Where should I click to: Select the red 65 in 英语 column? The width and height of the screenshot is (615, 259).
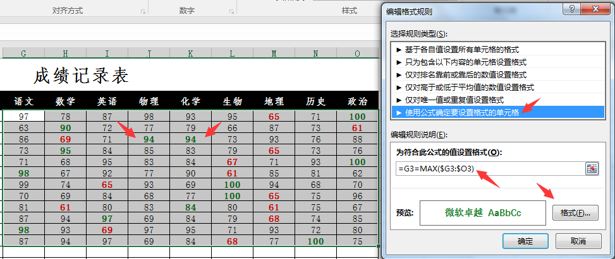[107, 185]
